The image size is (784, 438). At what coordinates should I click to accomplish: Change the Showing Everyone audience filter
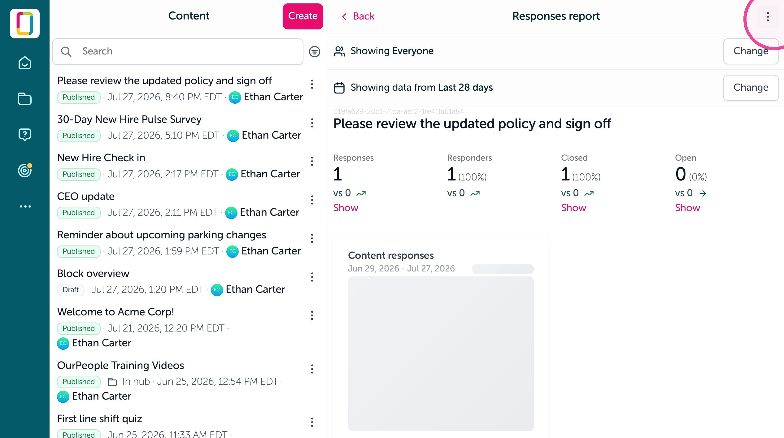coord(751,51)
